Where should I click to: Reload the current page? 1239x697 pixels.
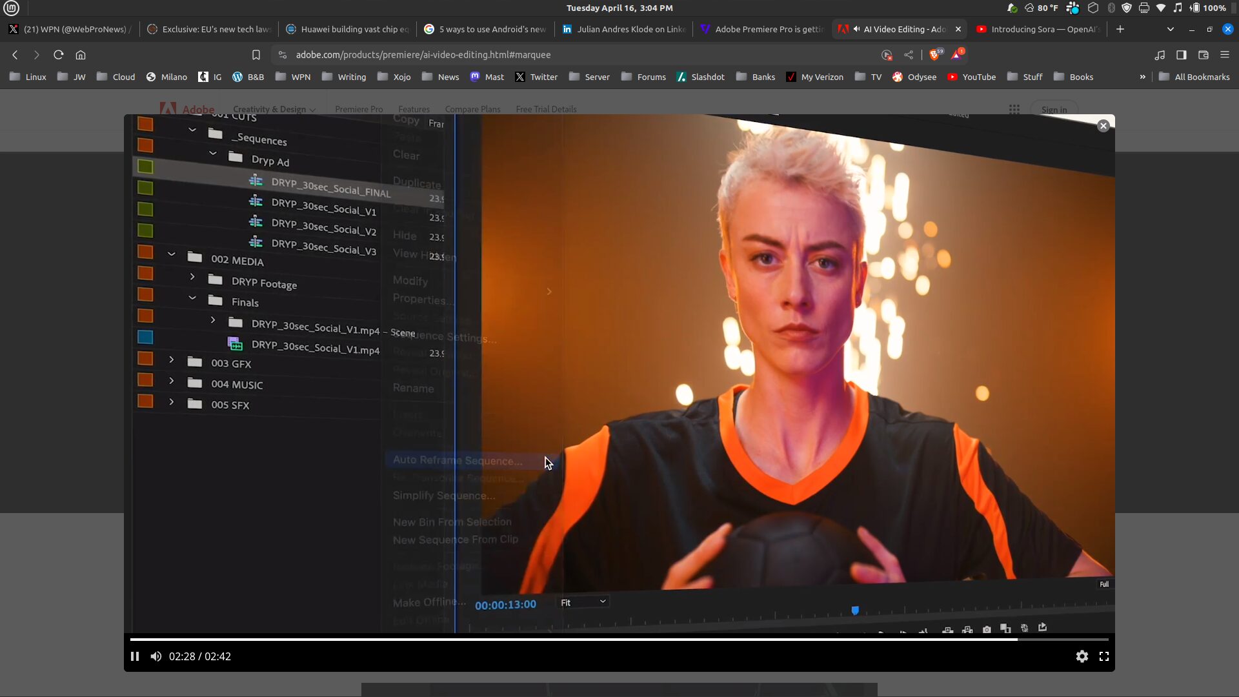click(x=58, y=55)
